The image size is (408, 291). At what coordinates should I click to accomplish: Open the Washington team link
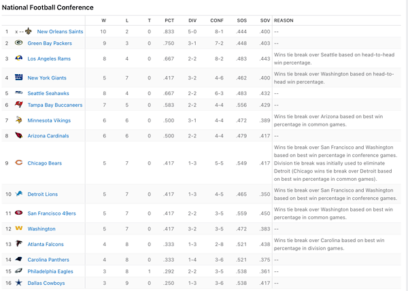point(41,229)
